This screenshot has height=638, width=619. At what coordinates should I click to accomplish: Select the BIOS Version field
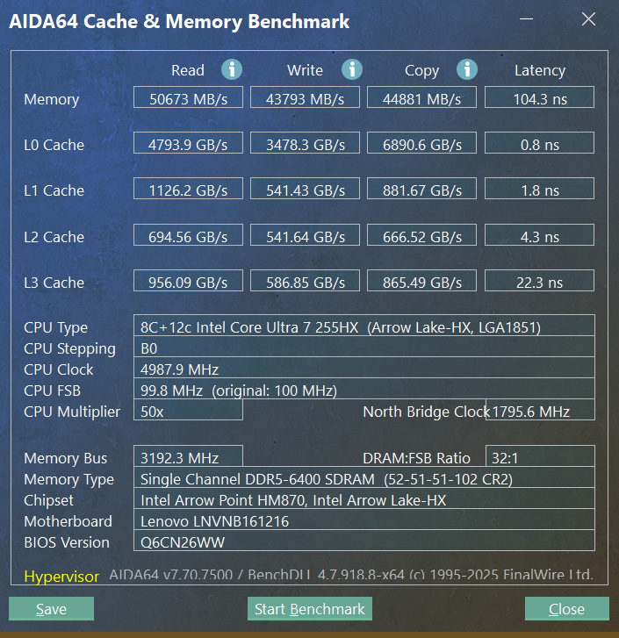point(363,542)
